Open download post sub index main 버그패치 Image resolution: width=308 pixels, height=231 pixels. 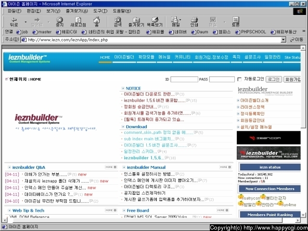pos(149,139)
